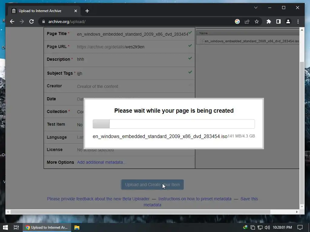Open Instructions on how to preset metadata link
The image size is (310, 232).
pyautogui.click(x=195, y=199)
